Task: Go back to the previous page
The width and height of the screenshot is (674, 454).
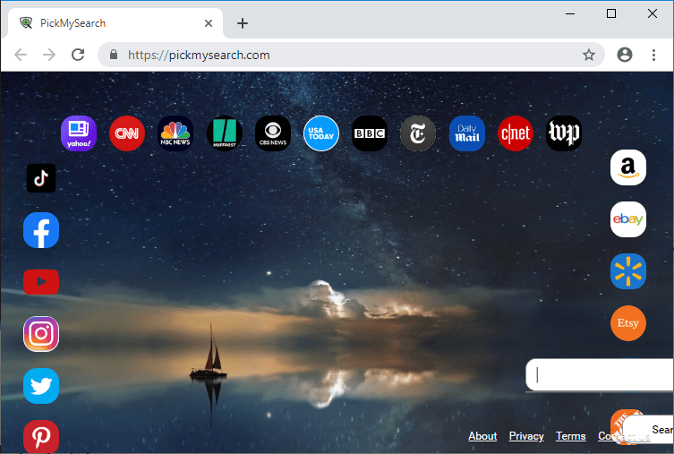Action: point(21,55)
